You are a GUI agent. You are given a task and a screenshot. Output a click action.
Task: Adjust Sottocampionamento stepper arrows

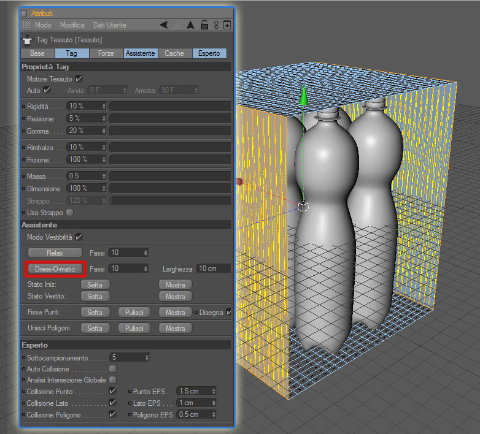[147, 357]
